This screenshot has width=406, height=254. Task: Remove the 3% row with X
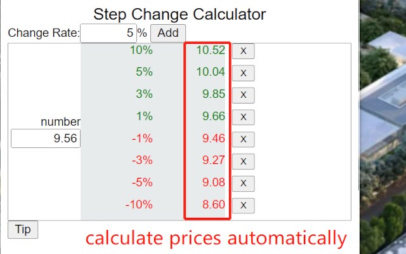click(x=243, y=95)
